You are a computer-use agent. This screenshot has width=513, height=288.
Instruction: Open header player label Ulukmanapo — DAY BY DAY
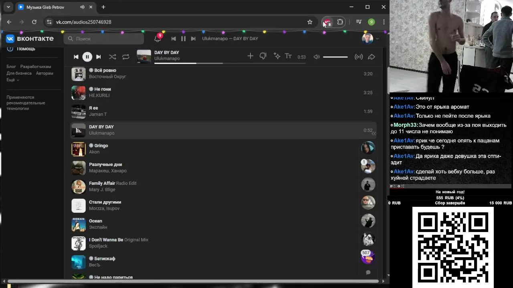point(230,38)
